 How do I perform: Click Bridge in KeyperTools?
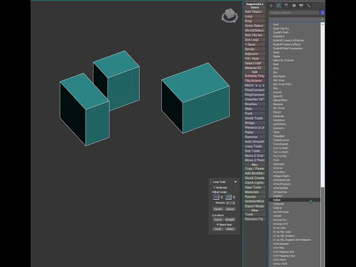[x=255, y=123]
